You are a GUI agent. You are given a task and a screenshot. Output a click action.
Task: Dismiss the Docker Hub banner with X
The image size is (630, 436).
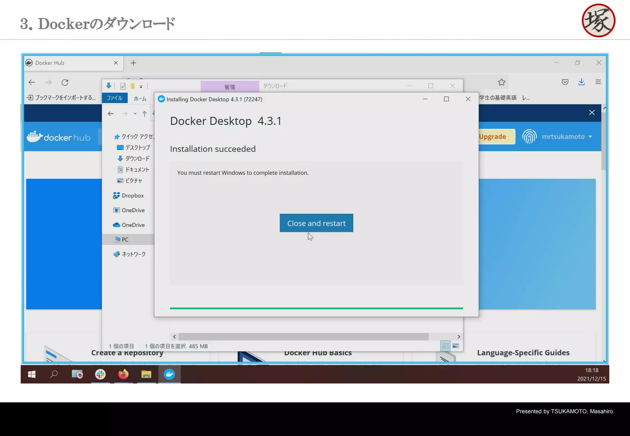point(592,113)
